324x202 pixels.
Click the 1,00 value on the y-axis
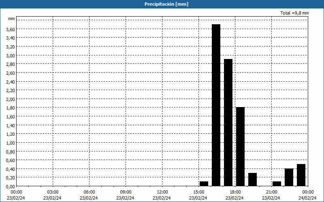tap(10, 143)
